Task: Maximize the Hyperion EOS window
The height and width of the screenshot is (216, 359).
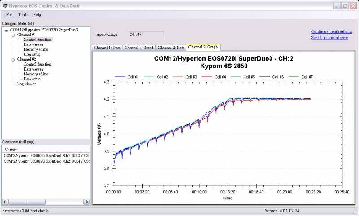Action: click(345, 6)
